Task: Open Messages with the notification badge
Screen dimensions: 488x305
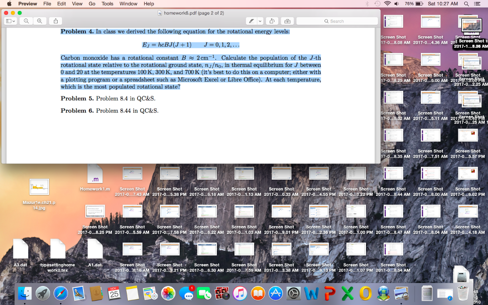Action: pyautogui.click(x=186, y=293)
